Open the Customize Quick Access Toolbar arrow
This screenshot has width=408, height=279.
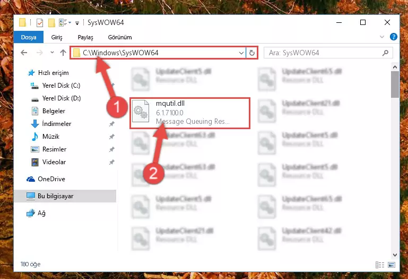[77, 23]
